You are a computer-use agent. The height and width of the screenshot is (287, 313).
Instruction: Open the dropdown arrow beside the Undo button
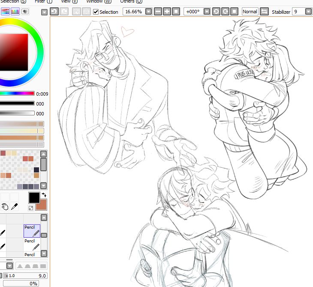(x=44, y=12)
